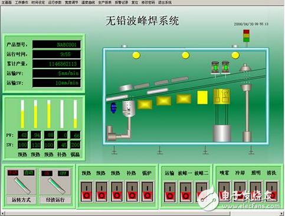285x216 pixels.
Task: Click the SV value 200 for 锡温
Action: 76,145
